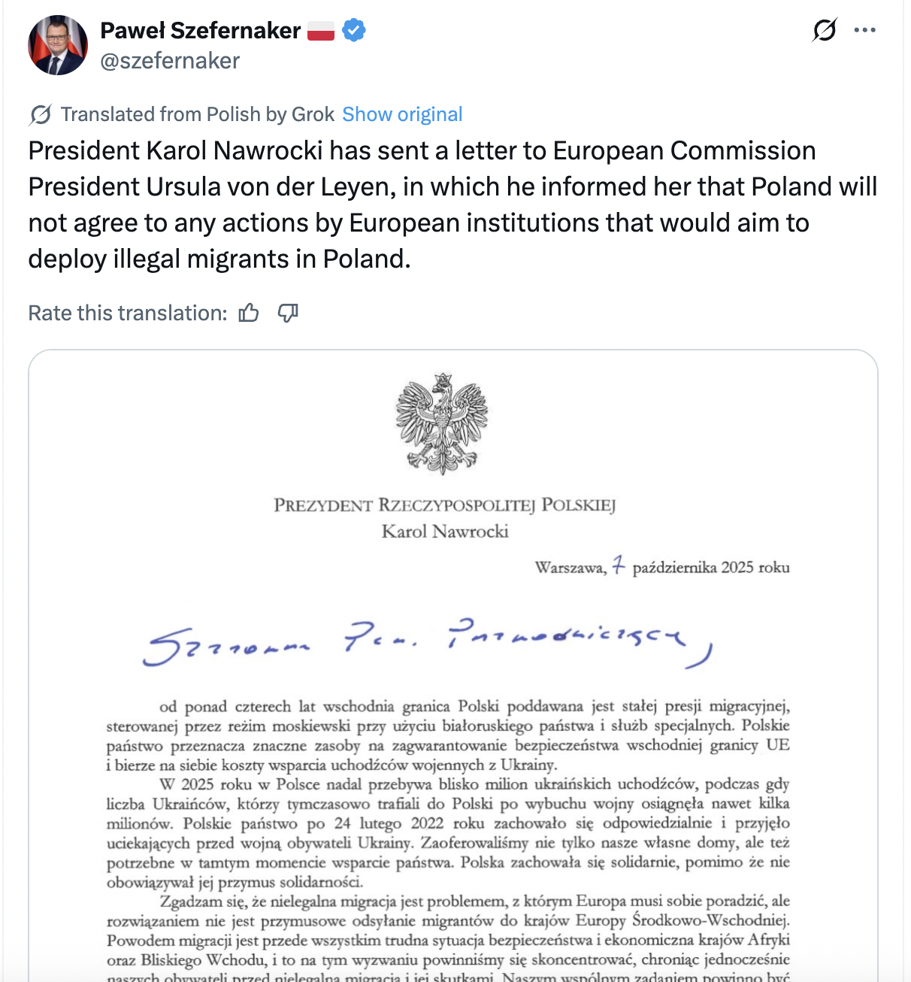Screen dimensions: 911x982
Task: Show original Polish text of the post
Action: click(x=402, y=114)
